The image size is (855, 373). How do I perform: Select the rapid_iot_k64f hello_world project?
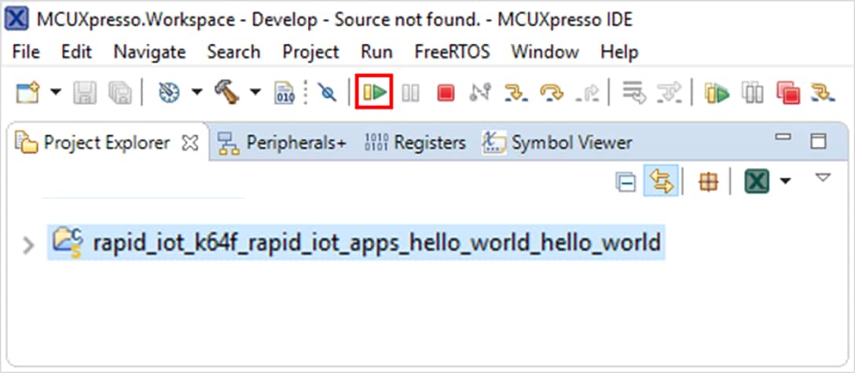[376, 243]
